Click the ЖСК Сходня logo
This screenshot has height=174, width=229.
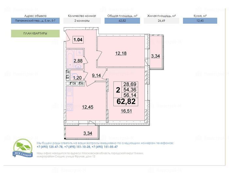pos(23,148)
